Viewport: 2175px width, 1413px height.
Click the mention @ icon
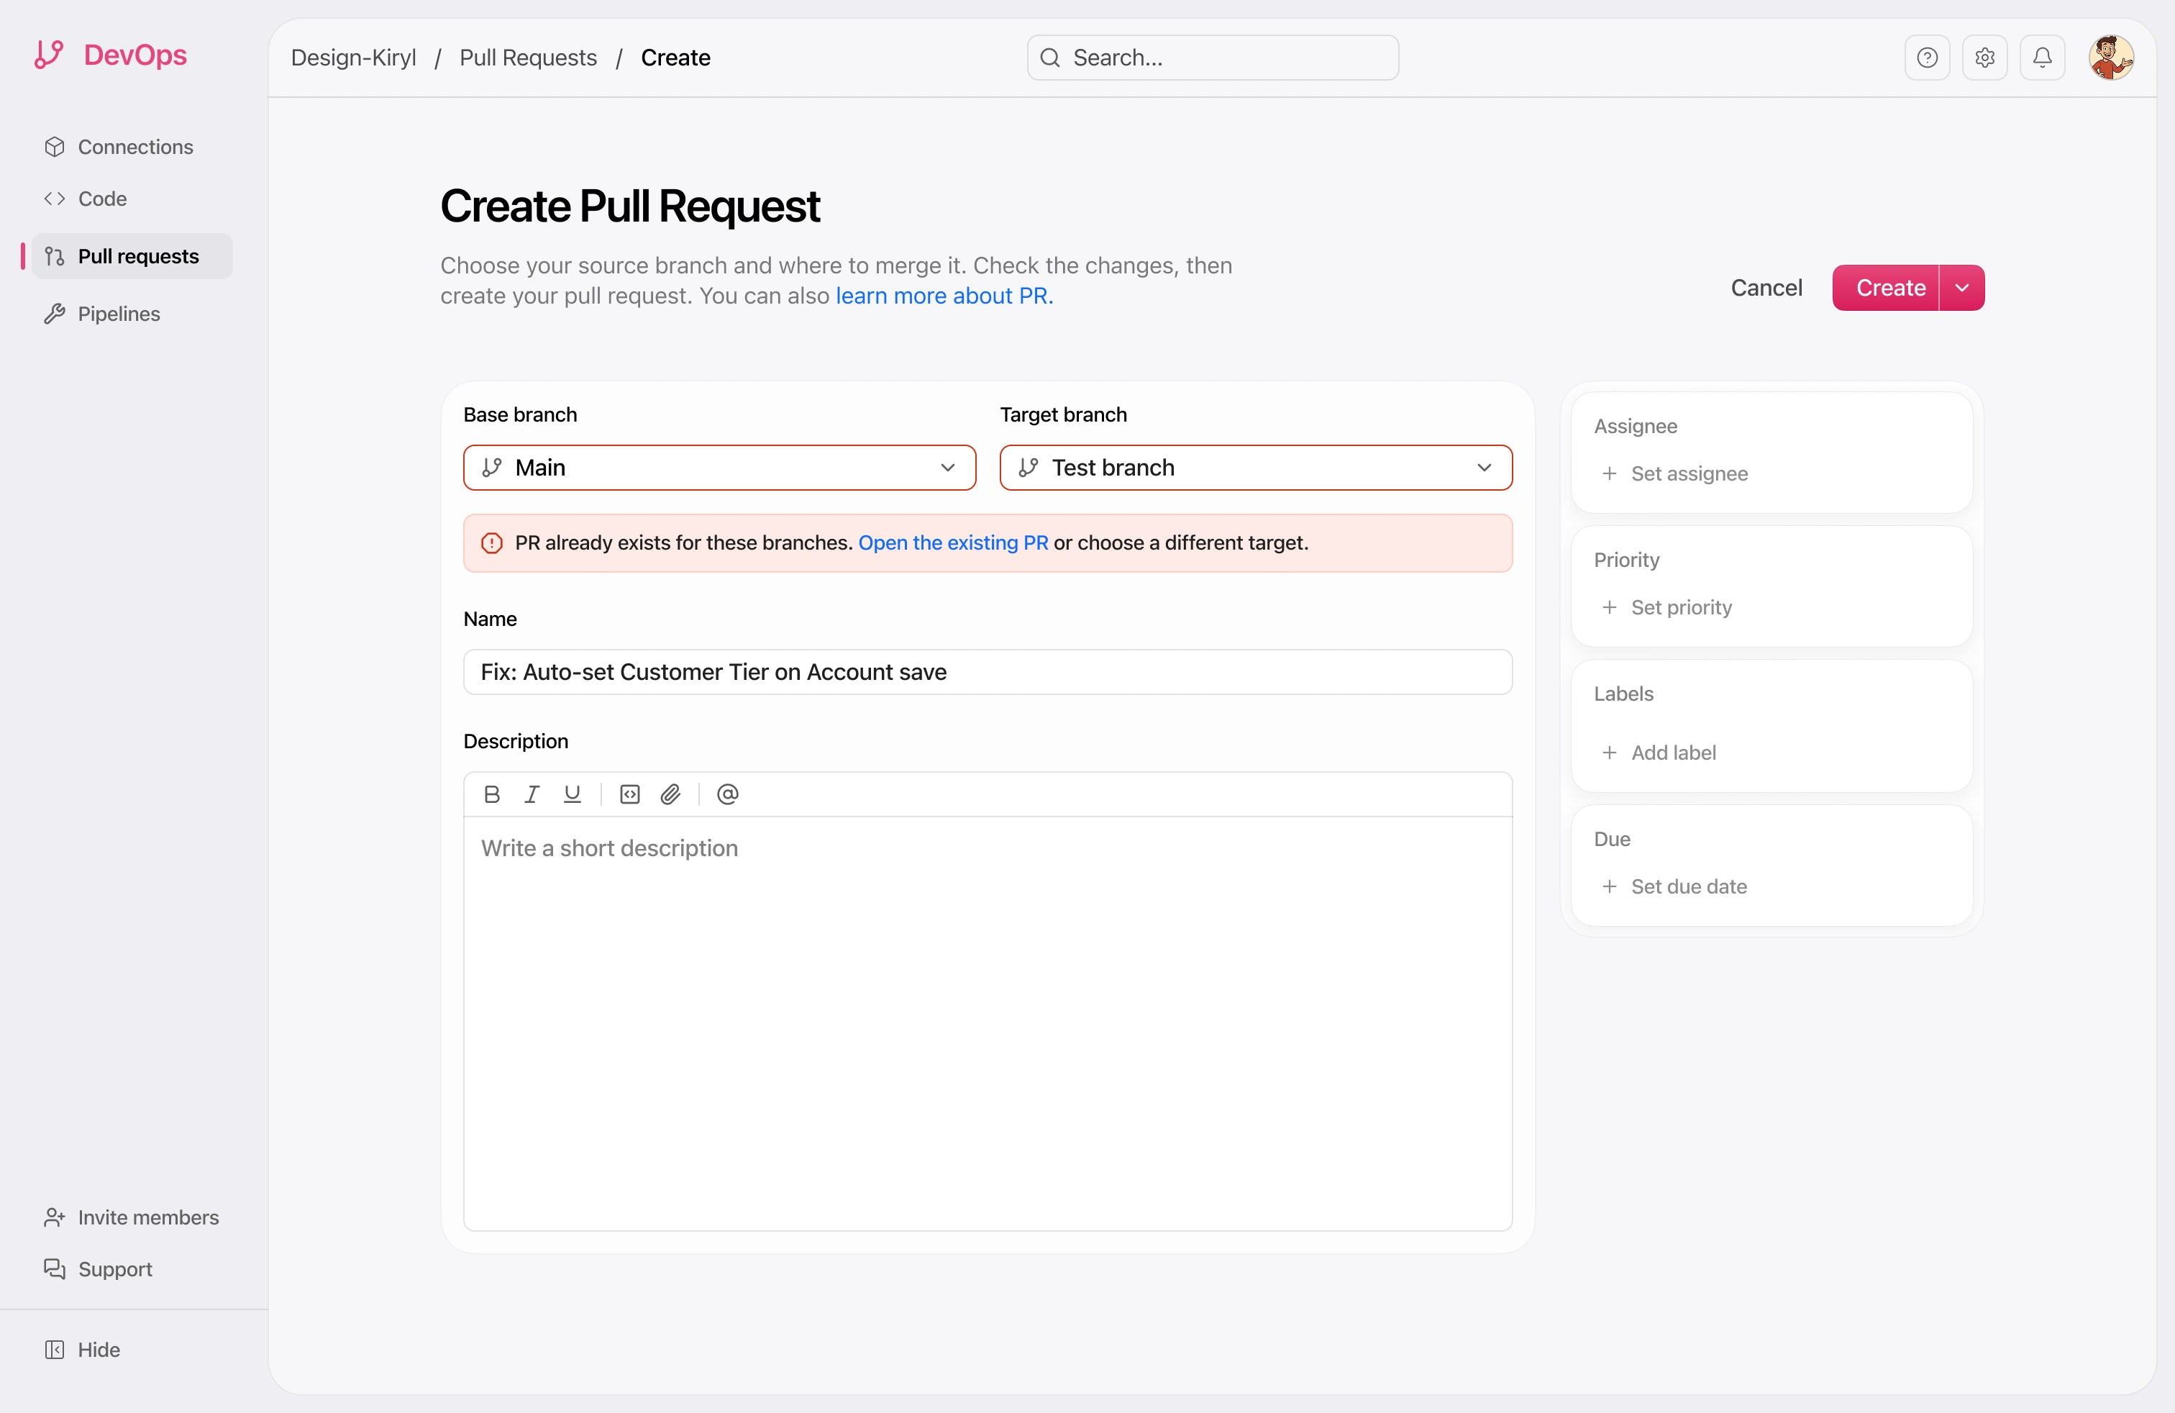click(x=727, y=794)
